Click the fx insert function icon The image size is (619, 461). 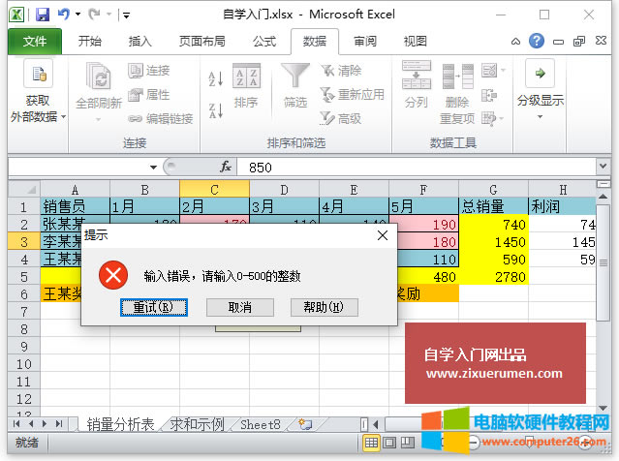225,167
